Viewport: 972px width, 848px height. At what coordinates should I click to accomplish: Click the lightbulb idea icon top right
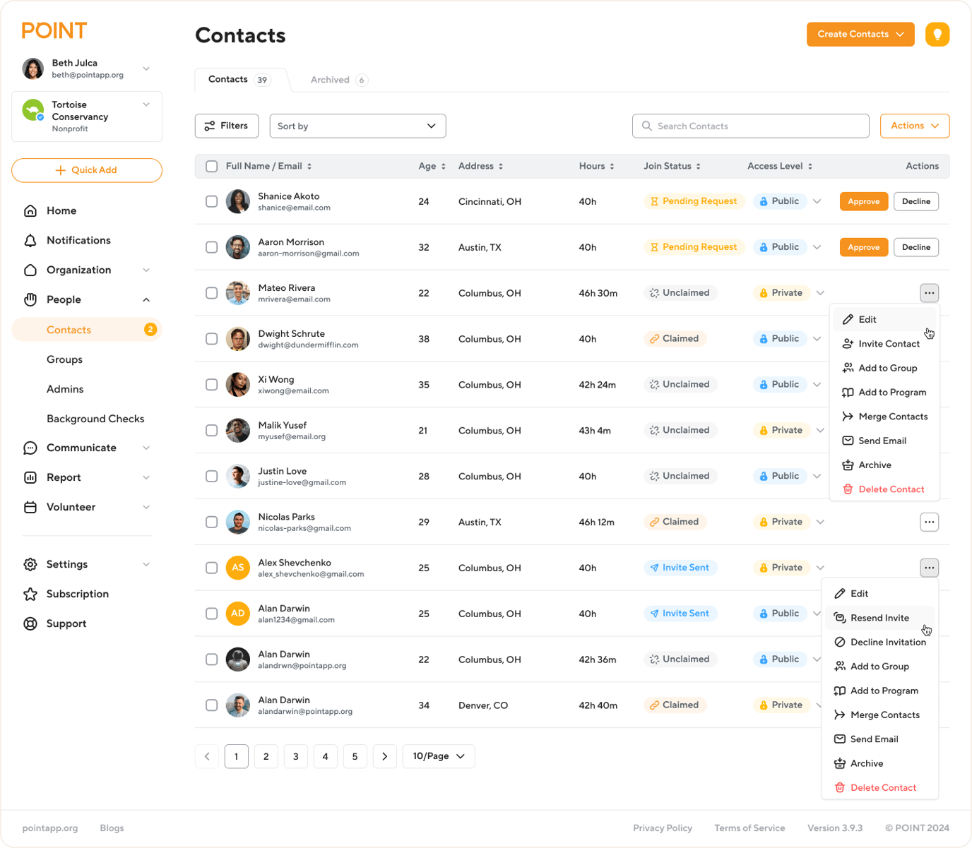pos(937,34)
